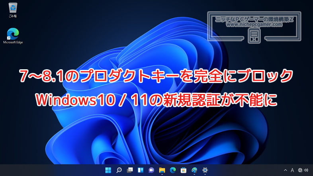
Task: Open the Chat (Teams) taskbar icon
Action: pos(151,170)
